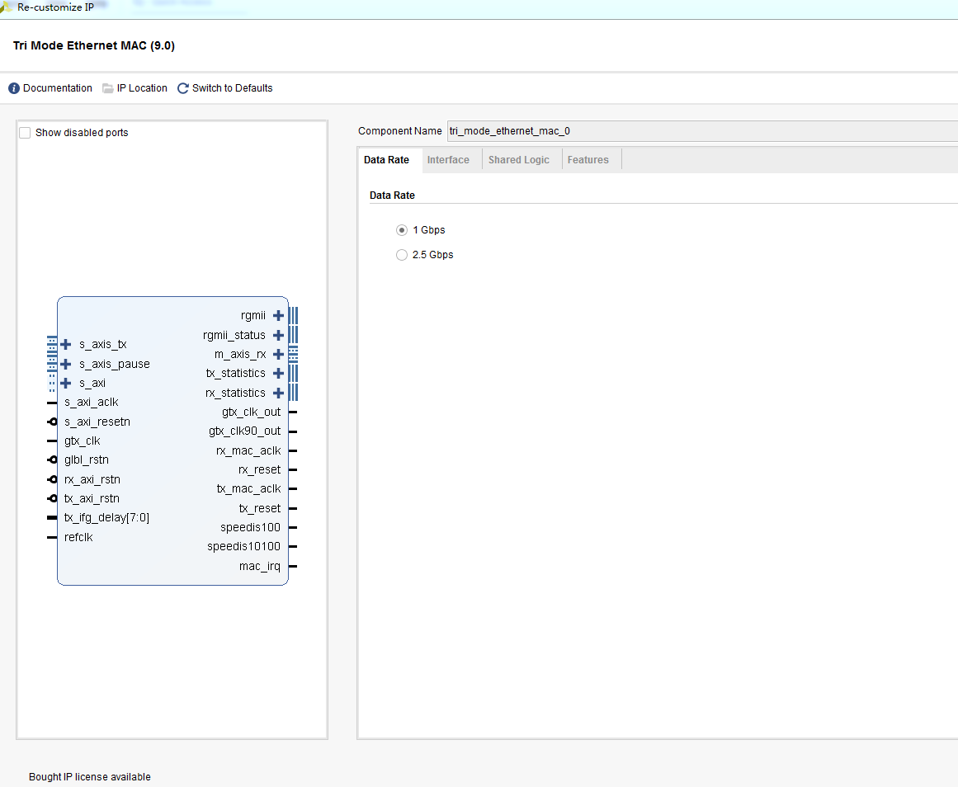Image resolution: width=958 pixels, height=787 pixels.
Task: Select the s_axi_aclk port label
Action: [x=91, y=402]
